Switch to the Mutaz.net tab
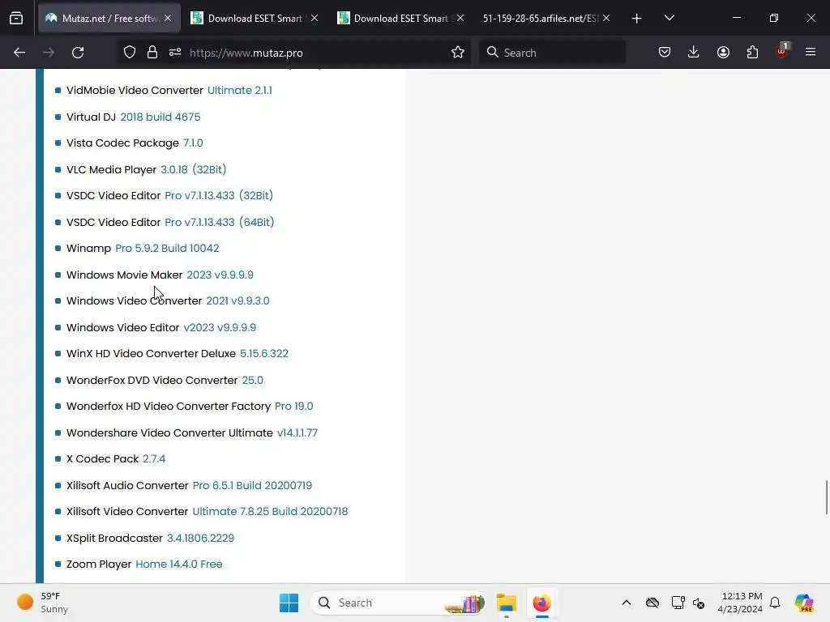This screenshot has height=622, width=830. click(109, 18)
